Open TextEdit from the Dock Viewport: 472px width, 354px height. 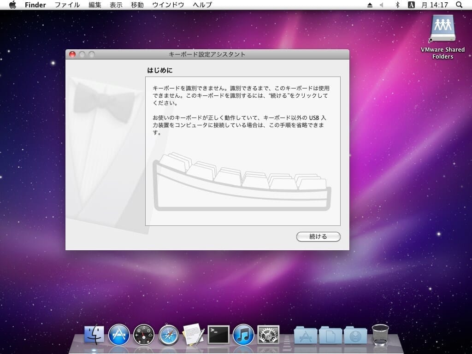coord(194,335)
